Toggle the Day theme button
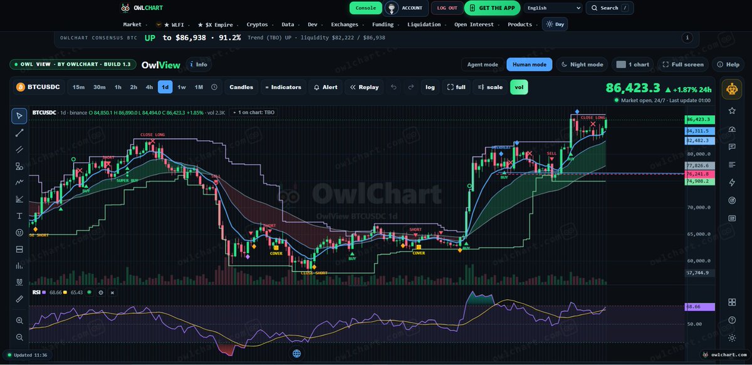 pos(555,24)
